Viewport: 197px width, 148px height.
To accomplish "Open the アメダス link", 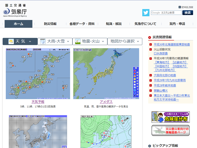I will (x=106, y=102).
